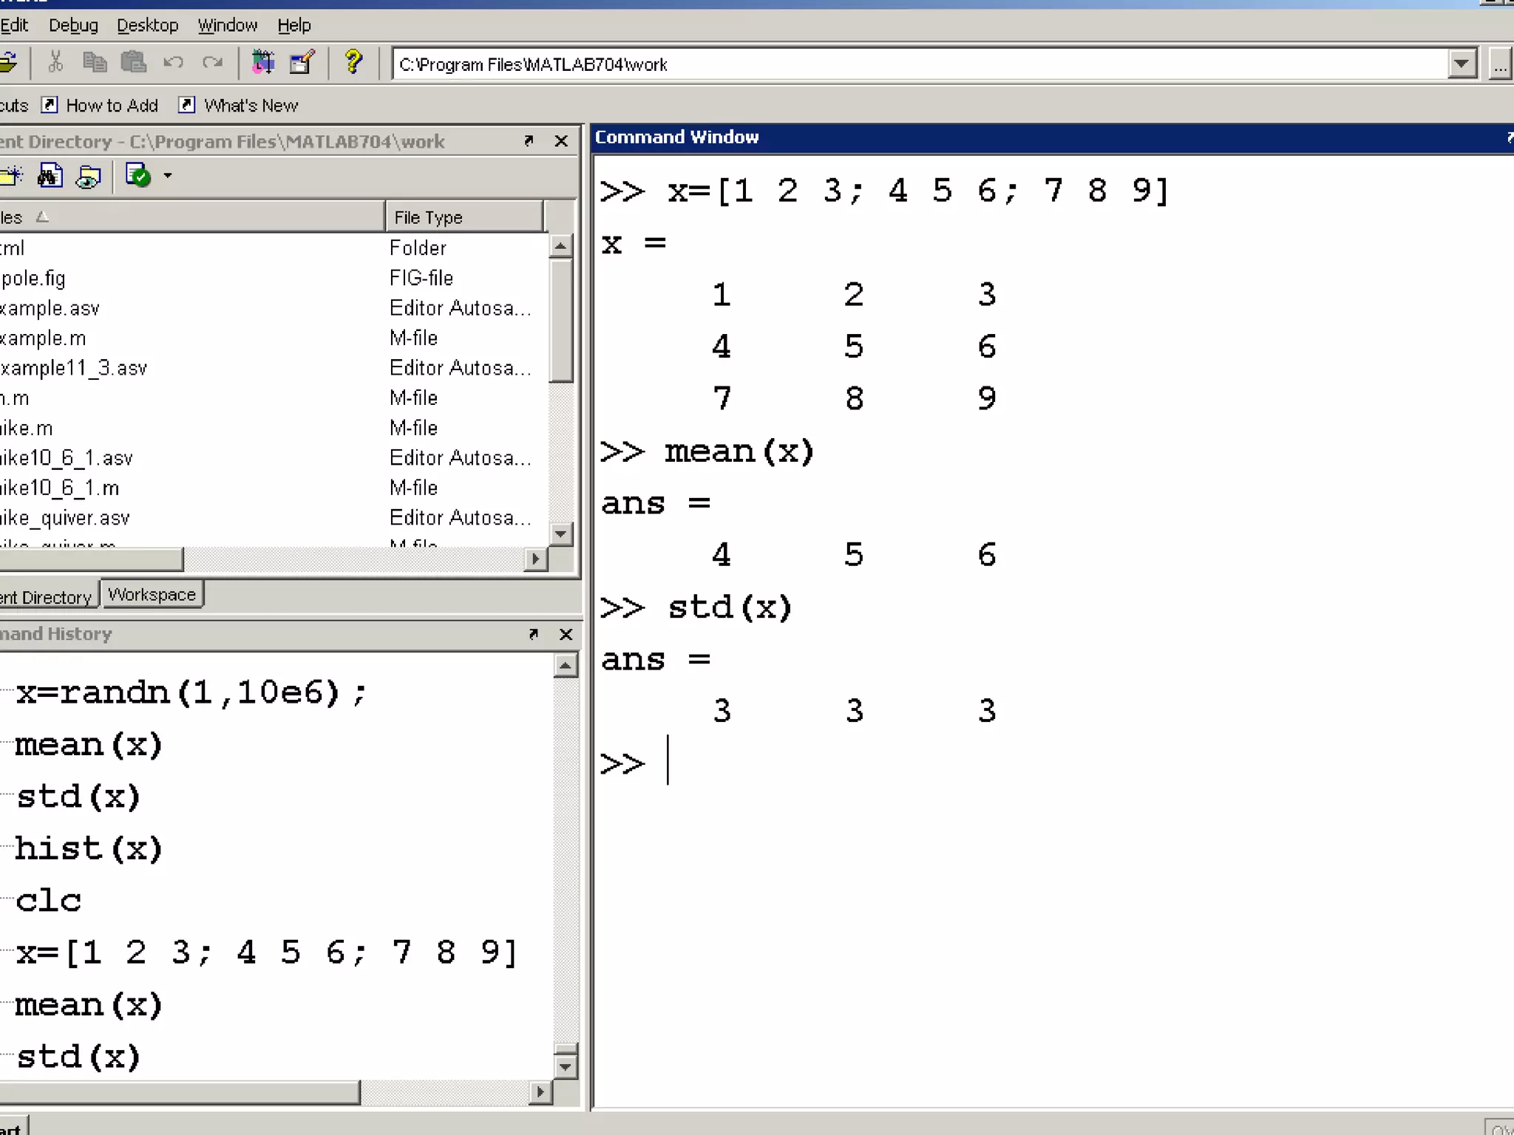Select hist(x) in Command History
Image resolution: width=1514 pixels, height=1135 pixels.
pos(89,848)
